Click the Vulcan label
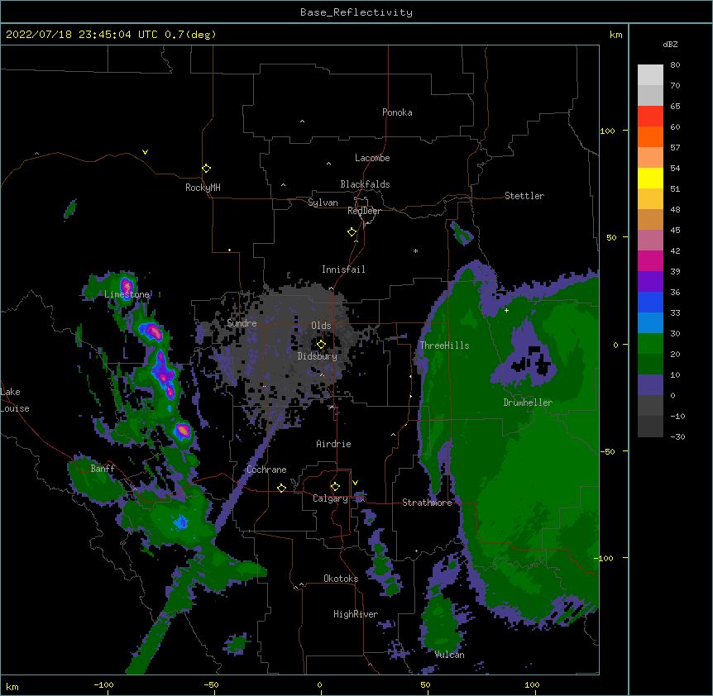Image resolution: width=713 pixels, height=696 pixels. 449,655
